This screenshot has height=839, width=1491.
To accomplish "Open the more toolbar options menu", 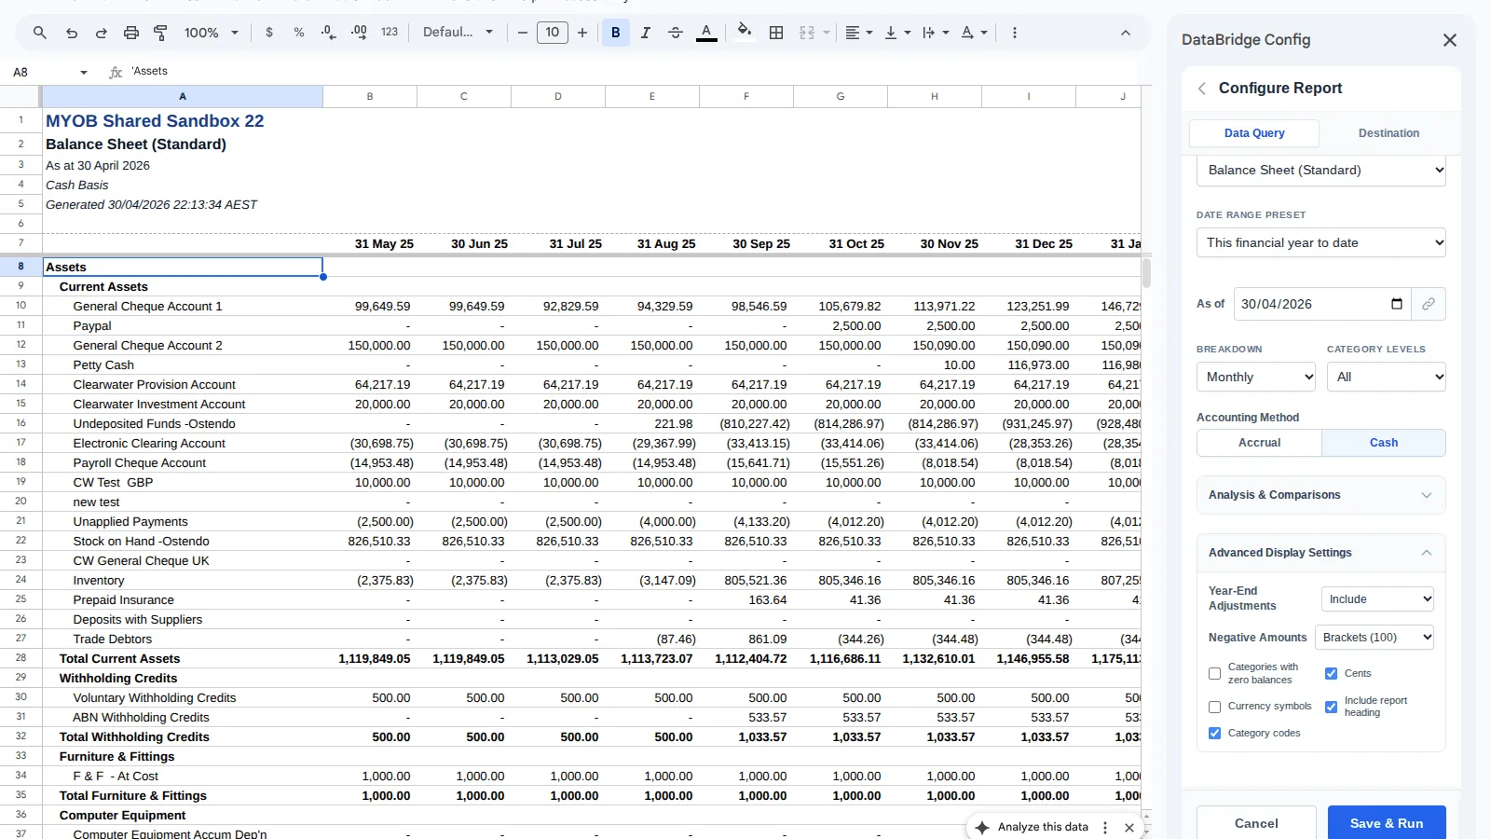I will [1015, 33].
